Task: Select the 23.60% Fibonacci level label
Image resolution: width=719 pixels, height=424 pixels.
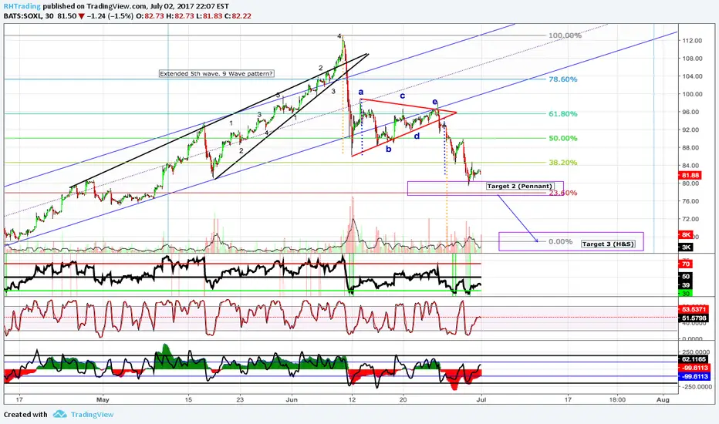Action: tap(563, 193)
